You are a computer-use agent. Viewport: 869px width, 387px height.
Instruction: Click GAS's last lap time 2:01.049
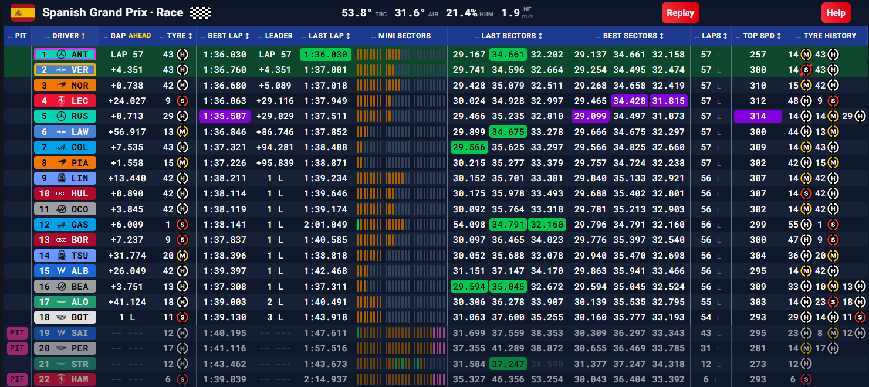[326, 225]
